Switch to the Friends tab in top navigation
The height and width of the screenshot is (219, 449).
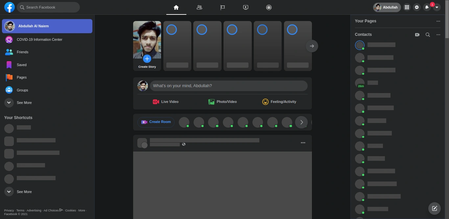click(199, 7)
